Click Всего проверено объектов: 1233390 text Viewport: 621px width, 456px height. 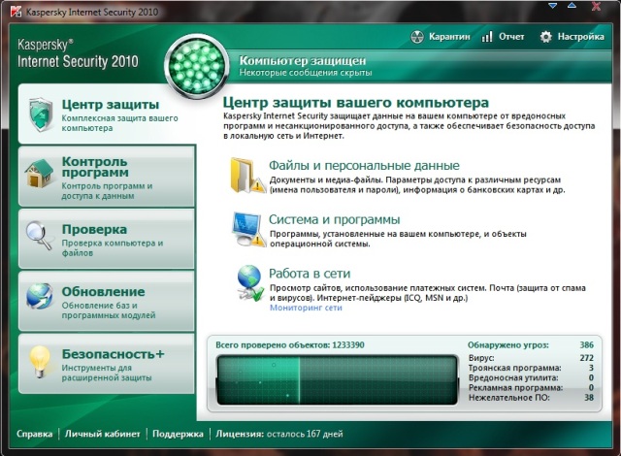pyautogui.click(x=290, y=345)
